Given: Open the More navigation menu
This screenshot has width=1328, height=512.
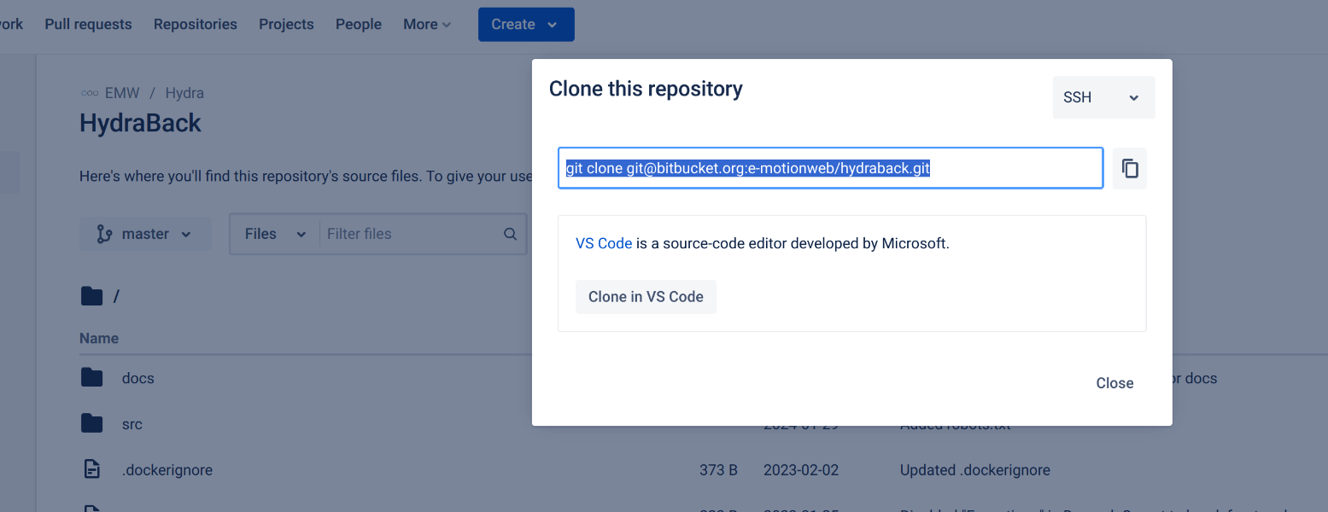Looking at the screenshot, I should click(x=427, y=25).
